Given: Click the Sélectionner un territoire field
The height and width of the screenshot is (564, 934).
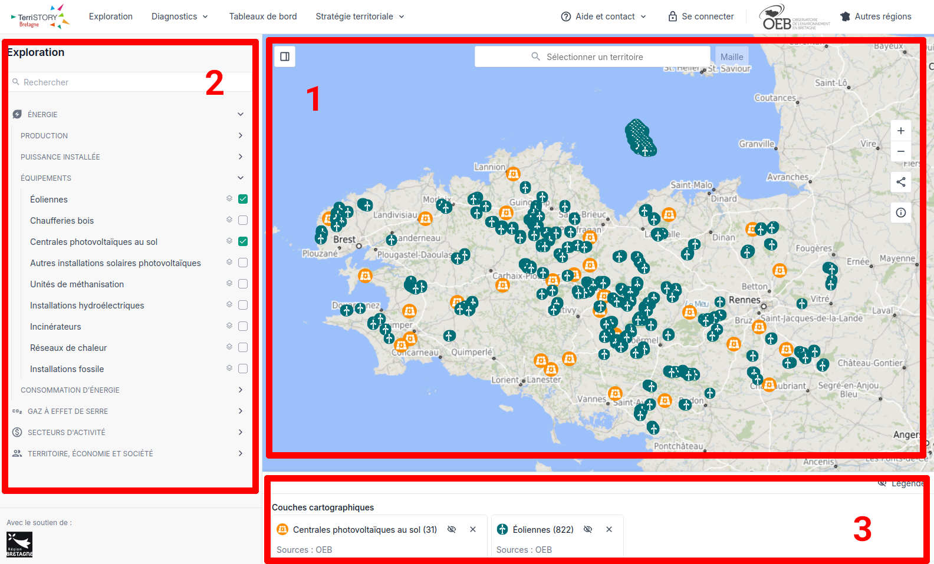Looking at the screenshot, I should [x=593, y=57].
